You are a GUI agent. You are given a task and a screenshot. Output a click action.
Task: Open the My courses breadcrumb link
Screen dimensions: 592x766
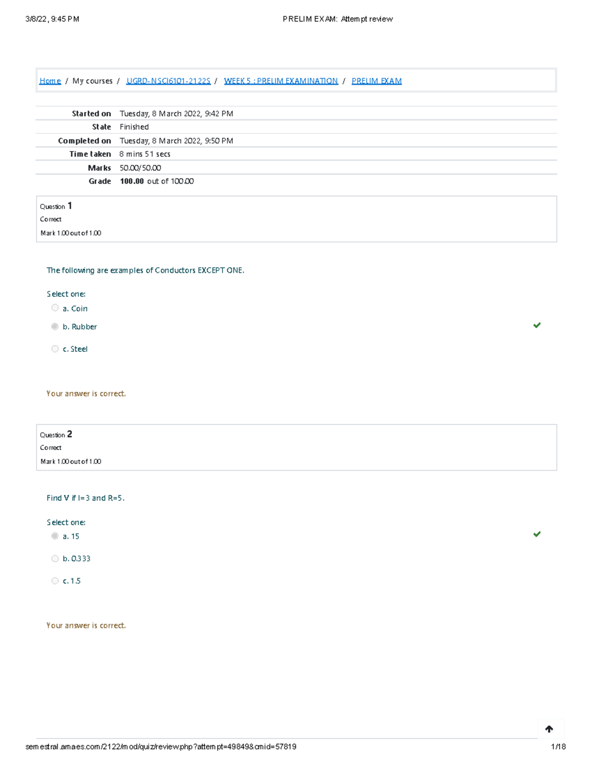click(93, 80)
